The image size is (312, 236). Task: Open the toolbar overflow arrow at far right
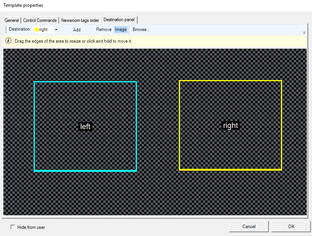click(x=304, y=33)
